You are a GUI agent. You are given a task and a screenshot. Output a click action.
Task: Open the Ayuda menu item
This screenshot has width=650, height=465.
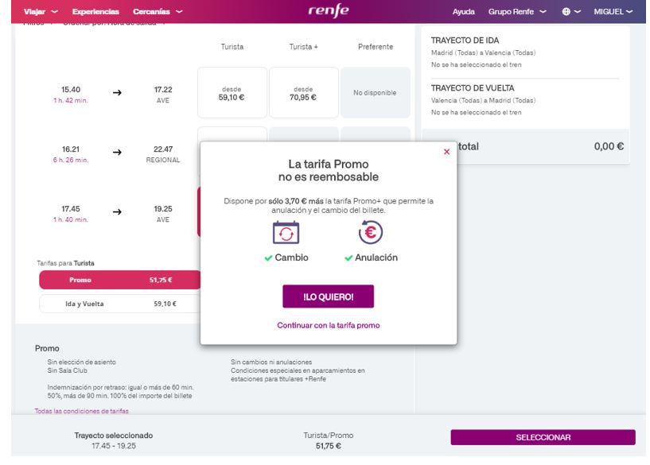tap(463, 12)
